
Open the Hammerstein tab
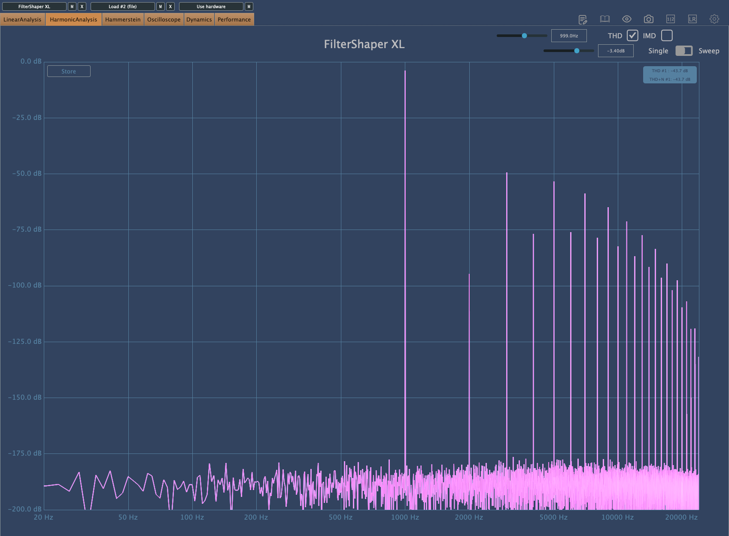(123, 19)
